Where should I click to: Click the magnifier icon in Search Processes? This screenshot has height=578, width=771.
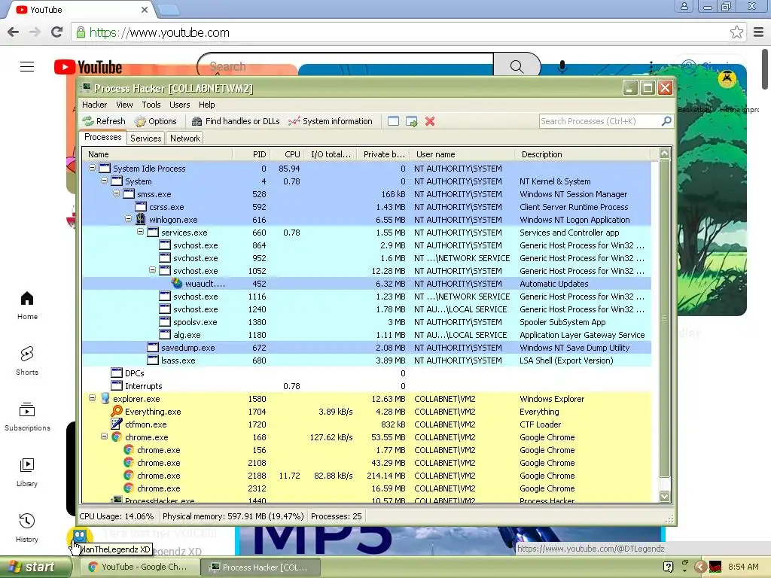point(666,121)
